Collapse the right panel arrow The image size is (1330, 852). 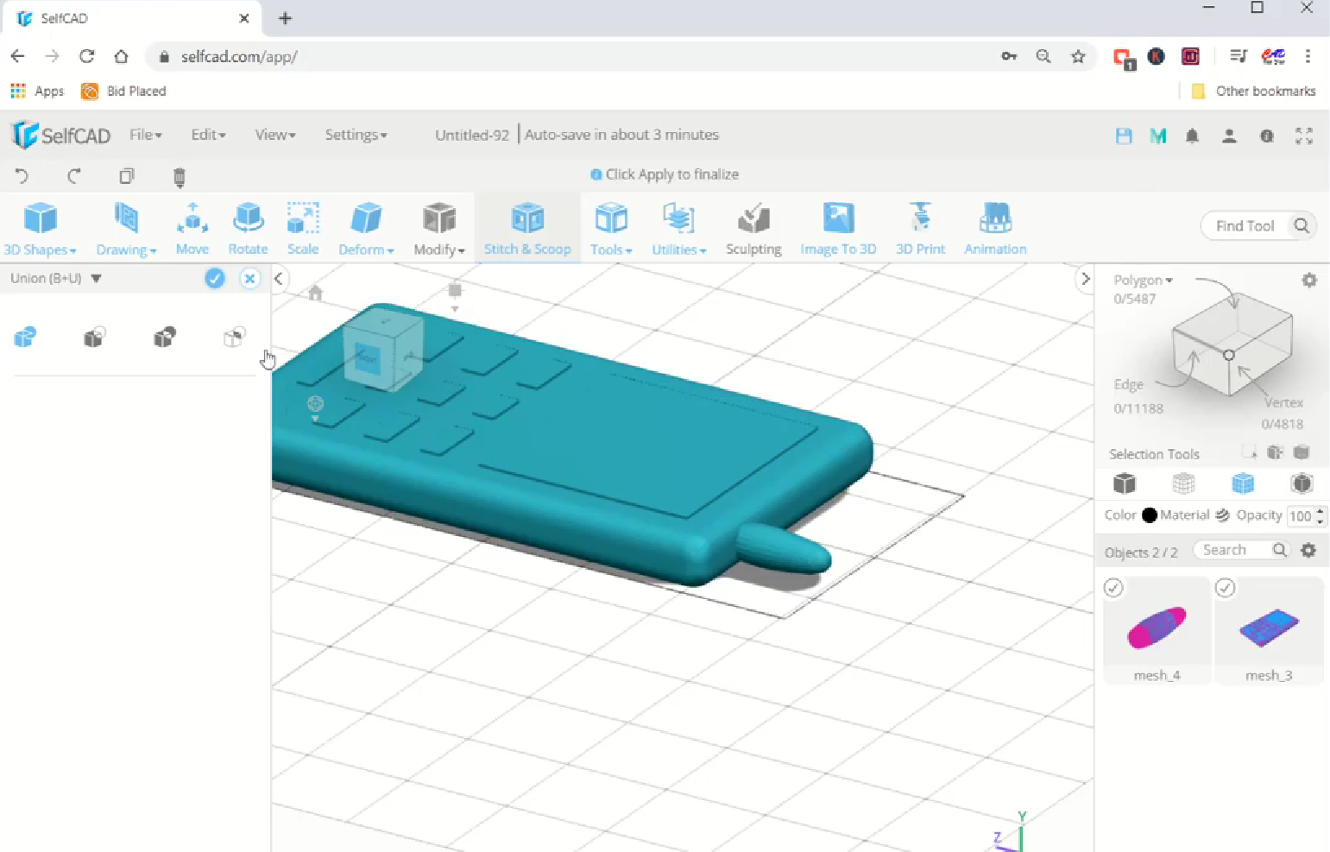pos(1086,278)
